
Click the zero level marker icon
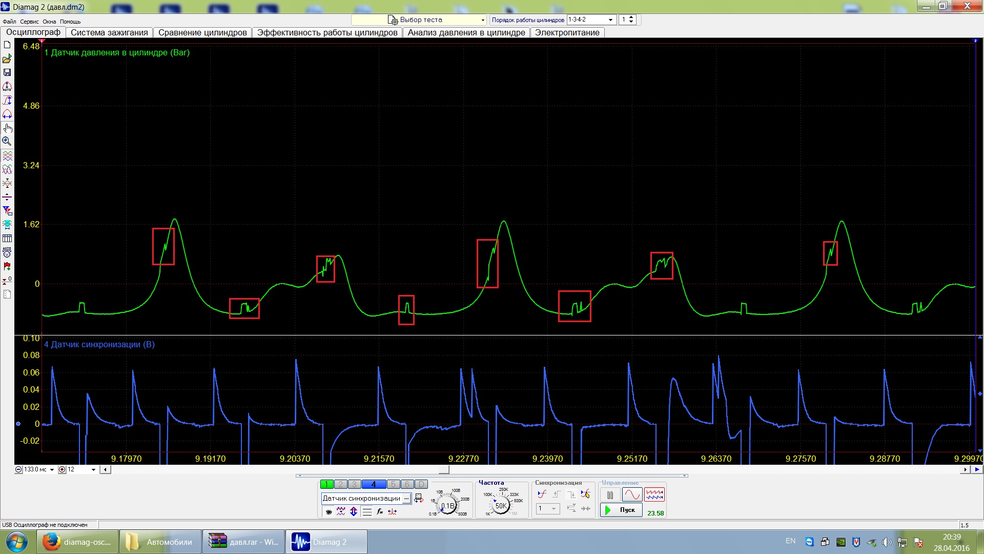pos(7,281)
